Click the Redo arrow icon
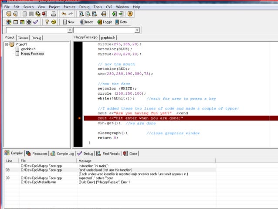 coord(71,14)
